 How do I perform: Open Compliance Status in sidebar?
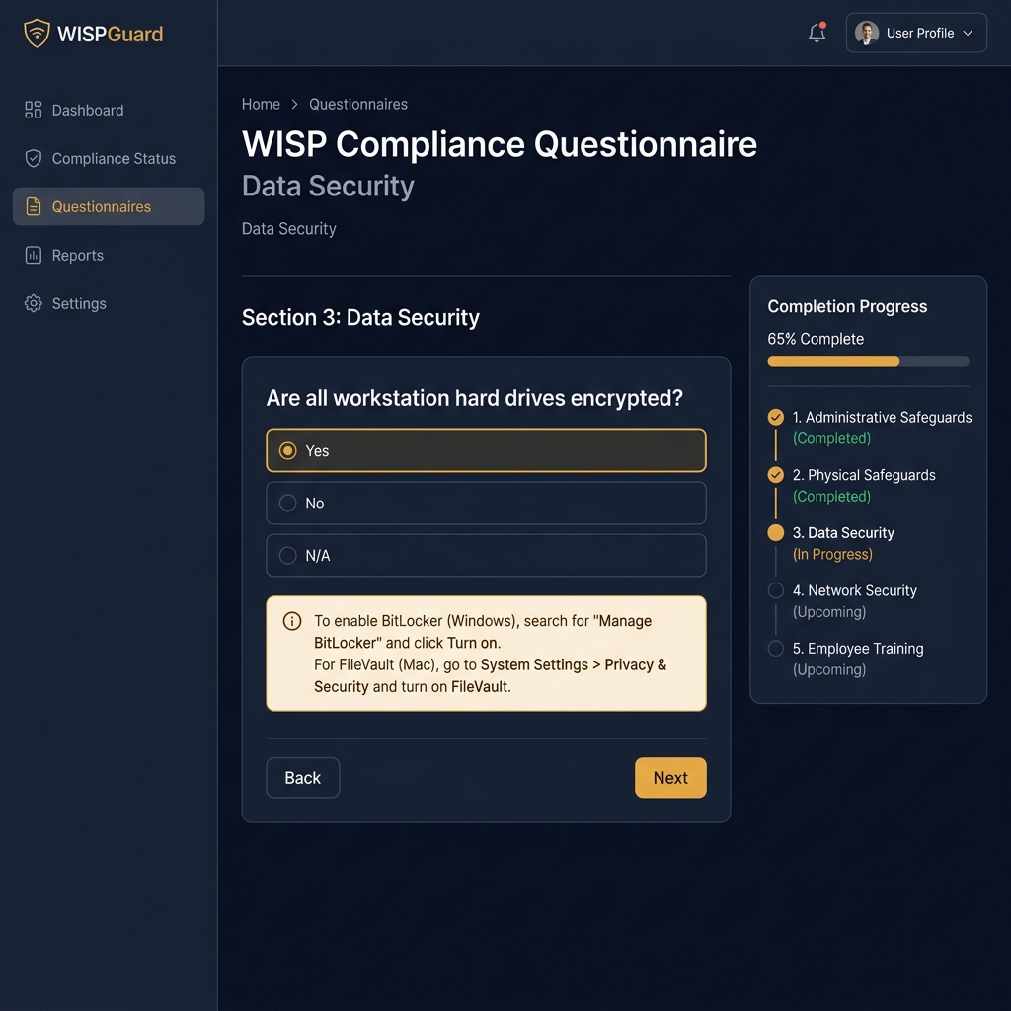click(x=109, y=158)
